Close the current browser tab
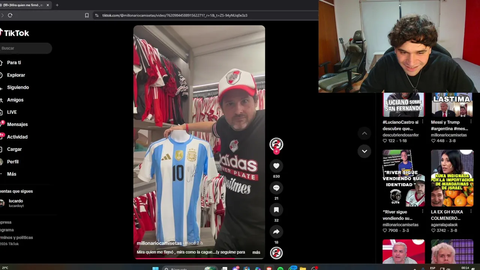Screen dimensions: 480x270 click(48, 5)
